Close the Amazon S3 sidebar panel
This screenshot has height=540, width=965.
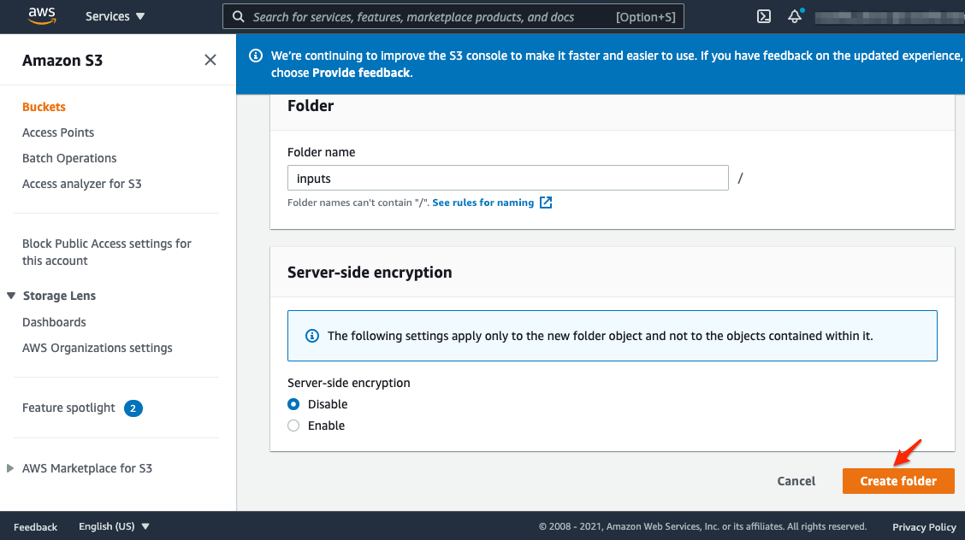click(x=210, y=60)
